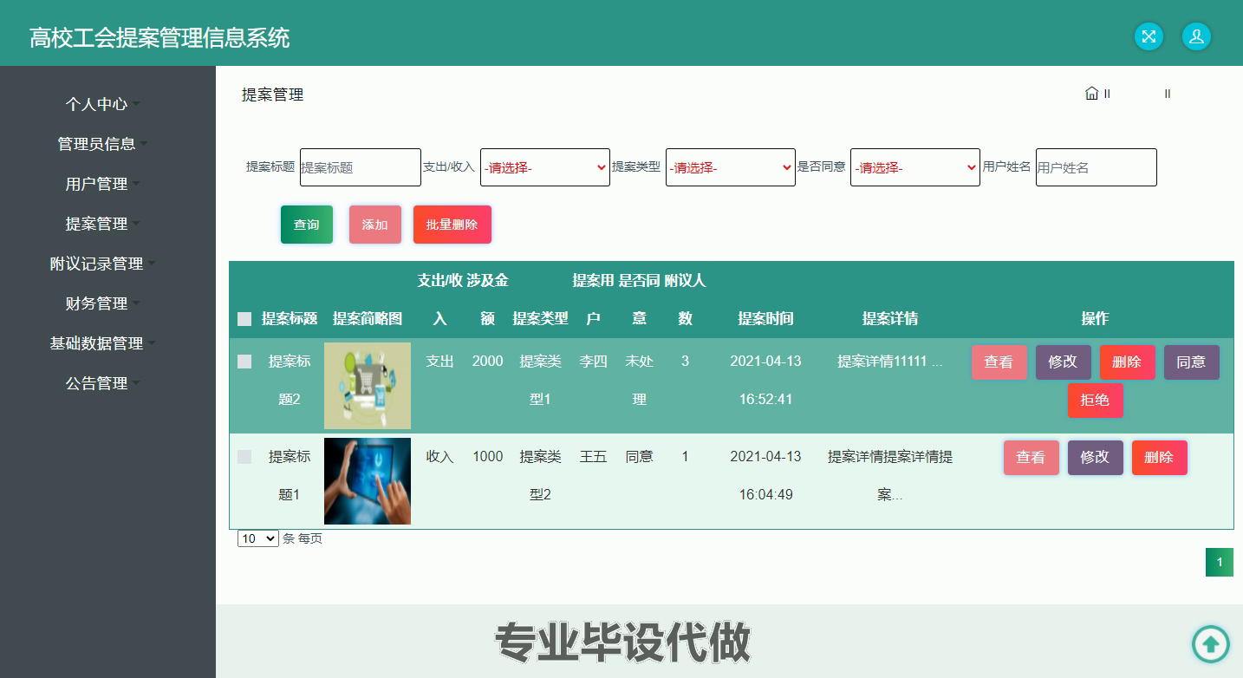The height and width of the screenshot is (678, 1243).
Task: Click the 提案类型2 cell
Action: coord(541,476)
